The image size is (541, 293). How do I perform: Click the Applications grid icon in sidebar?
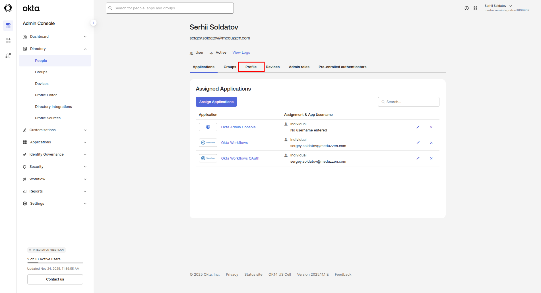tap(25, 142)
